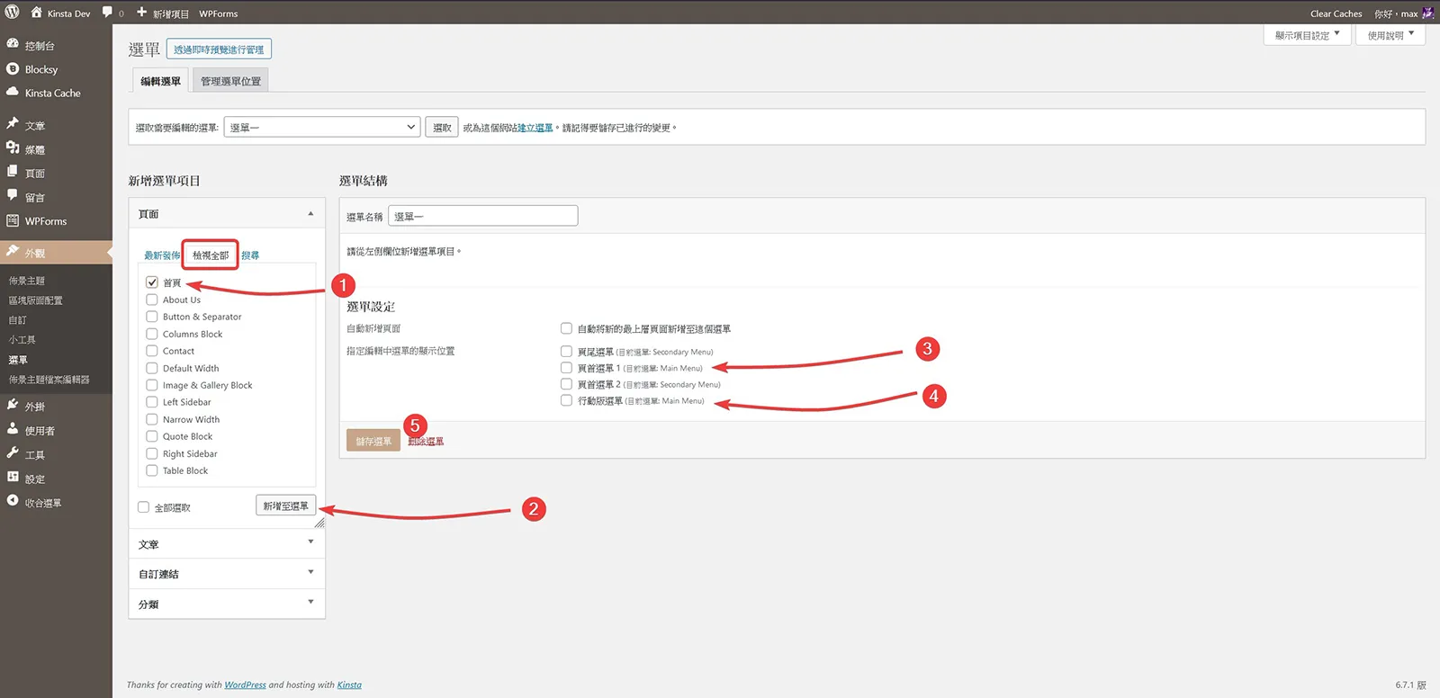Image resolution: width=1440 pixels, height=698 pixels.
Task: Click the 建立選單 create menu link
Action: (x=535, y=128)
